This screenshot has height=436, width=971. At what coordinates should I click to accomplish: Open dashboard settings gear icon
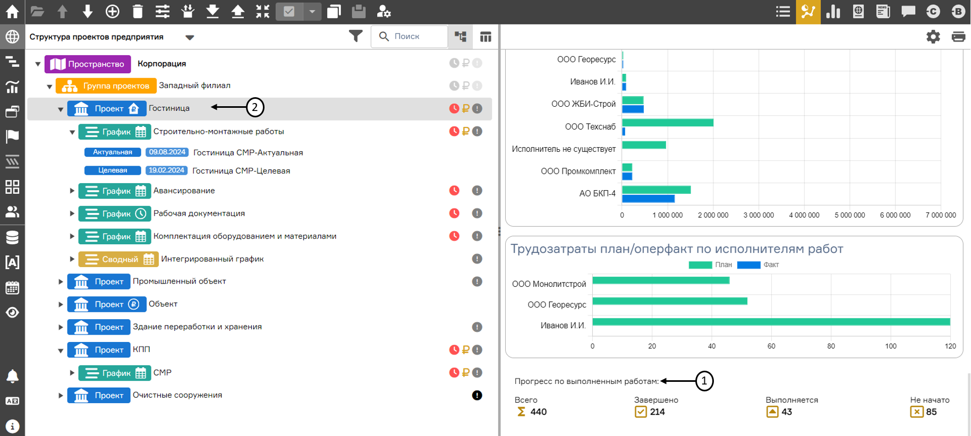point(933,37)
